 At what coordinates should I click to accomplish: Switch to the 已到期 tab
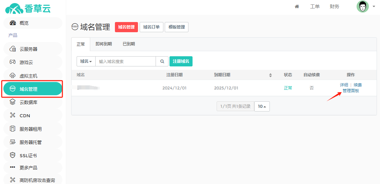pyautogui.click(x=129, y=44)
